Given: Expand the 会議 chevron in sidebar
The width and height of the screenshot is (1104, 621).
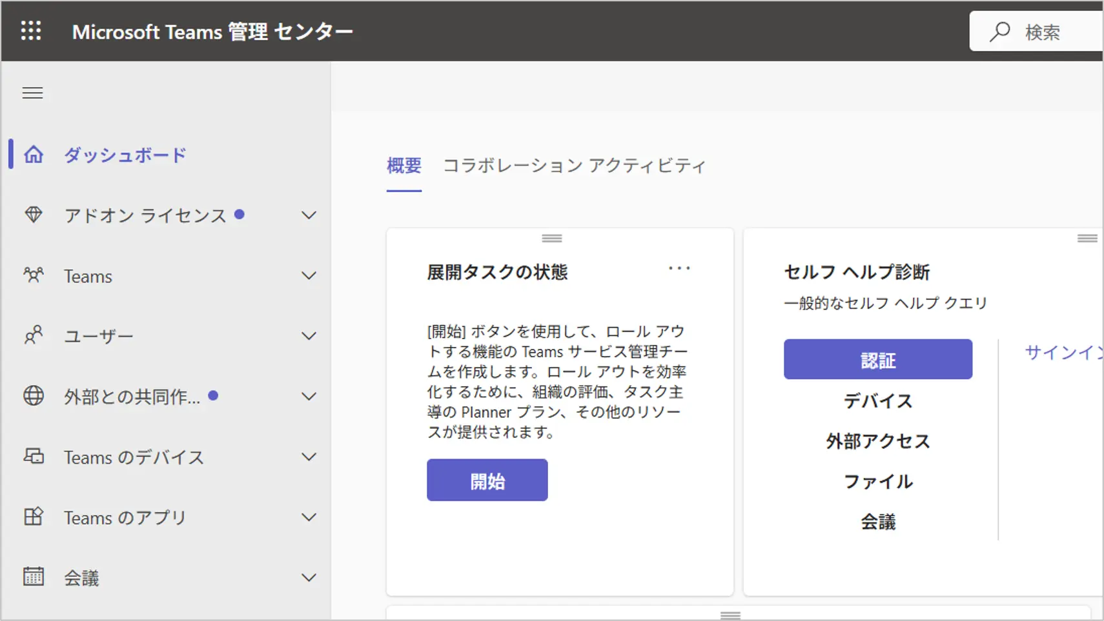Looking at the screenshot, I should point(309,578).
